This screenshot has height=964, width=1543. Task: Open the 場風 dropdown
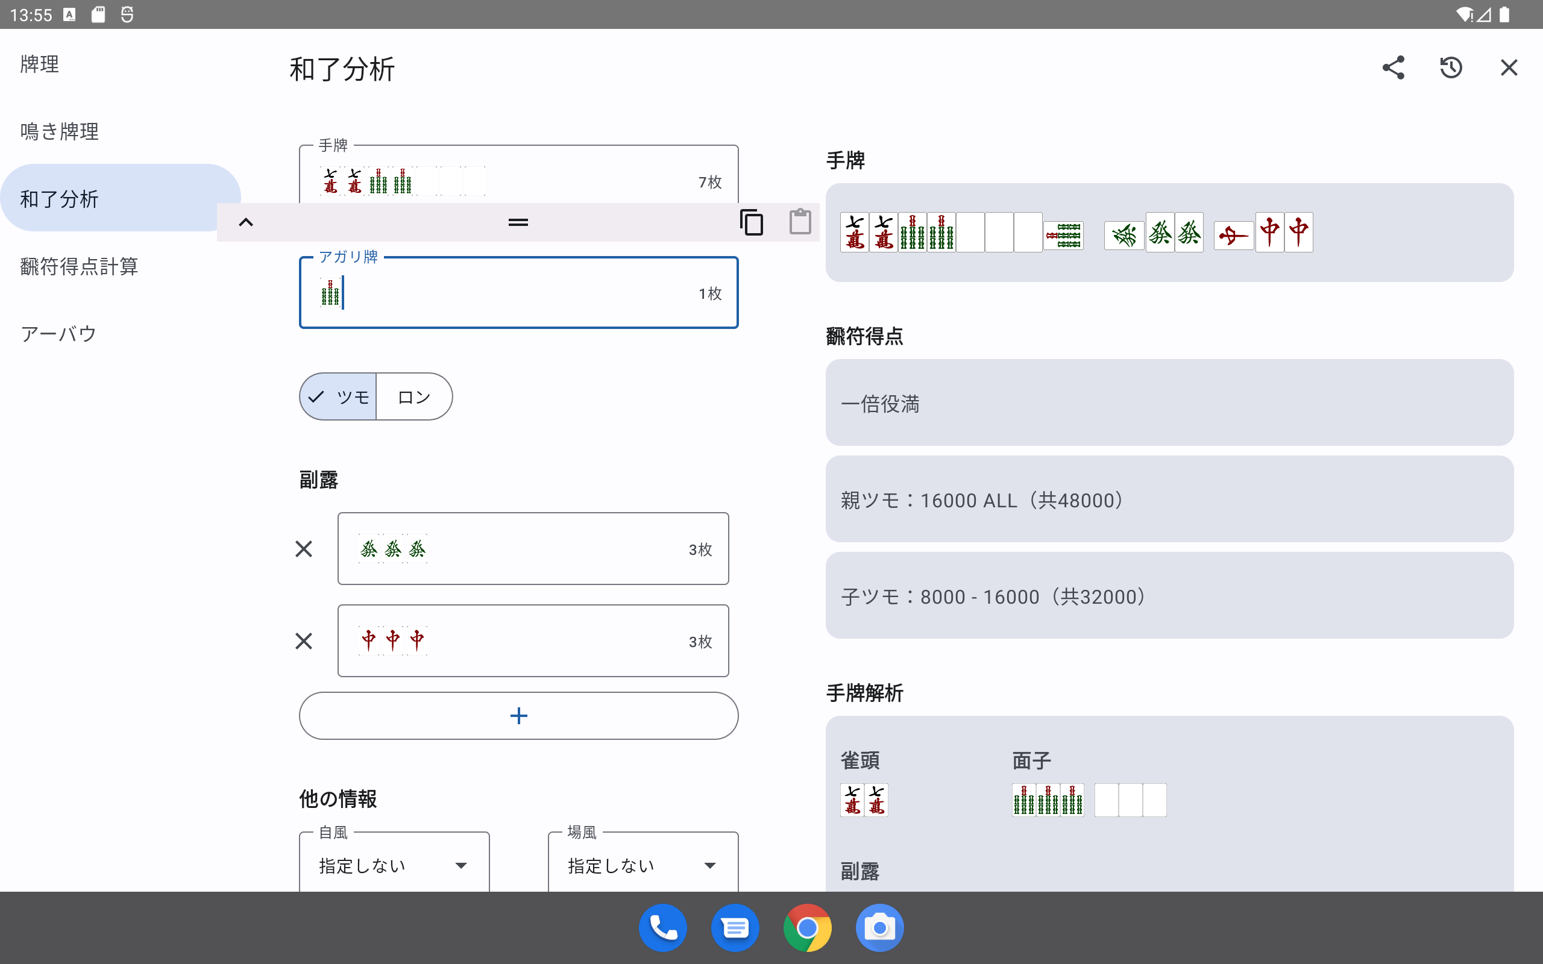pos(643,865)
